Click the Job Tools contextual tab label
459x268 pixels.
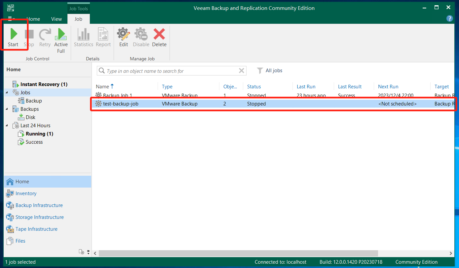[78, 9]
